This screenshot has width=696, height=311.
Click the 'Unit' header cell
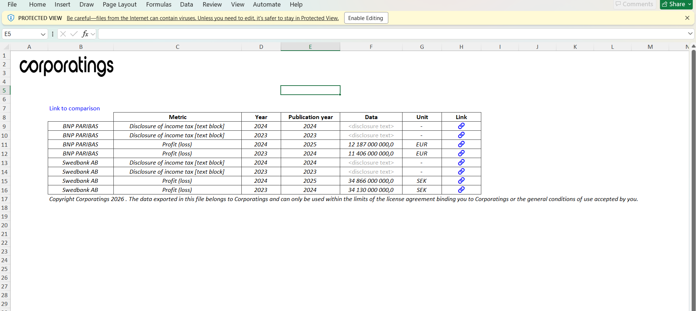pyautogui.click(x=422, y=117)
